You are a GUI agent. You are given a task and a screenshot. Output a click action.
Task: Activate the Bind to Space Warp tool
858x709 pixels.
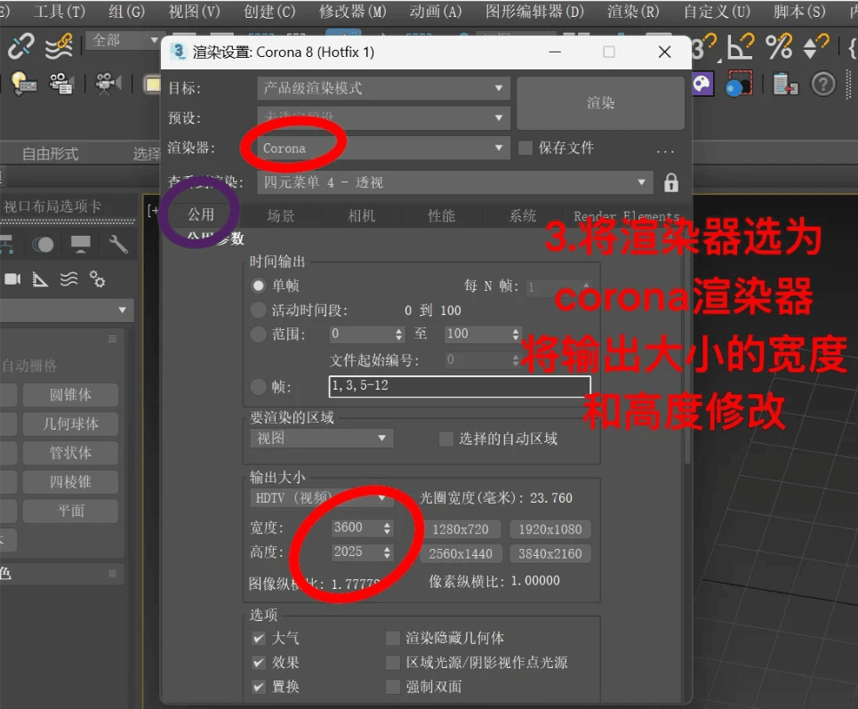click(57, 44)
